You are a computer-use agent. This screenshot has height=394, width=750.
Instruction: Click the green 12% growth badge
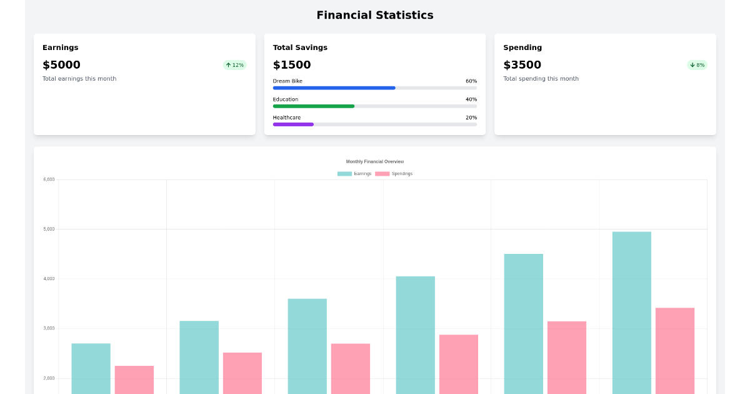(234, 64)
